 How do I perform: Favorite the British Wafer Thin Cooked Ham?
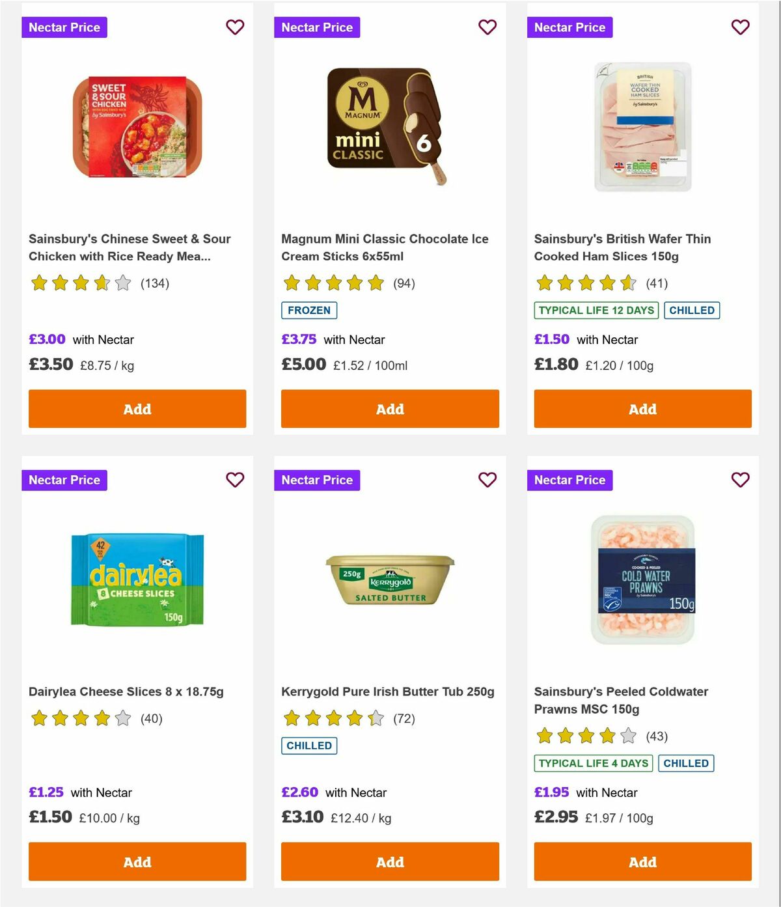[x=740, y=27]
